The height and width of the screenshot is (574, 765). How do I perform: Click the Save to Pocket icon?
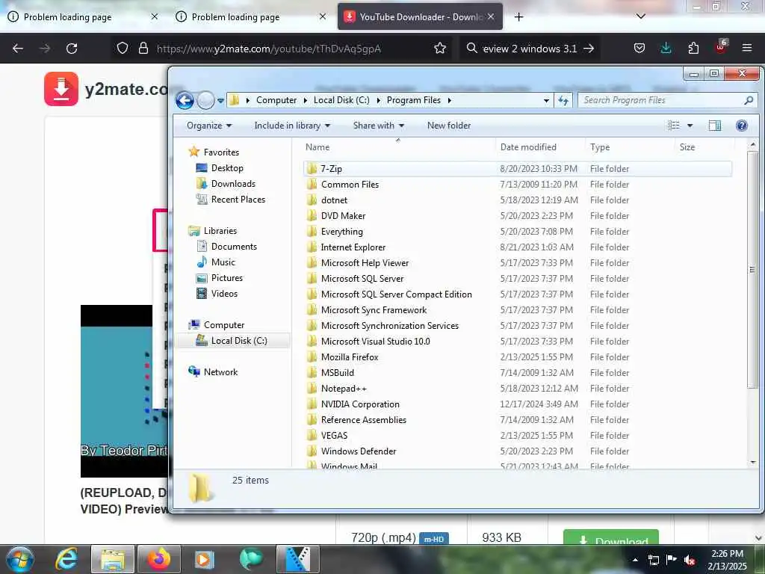[639, 49]
